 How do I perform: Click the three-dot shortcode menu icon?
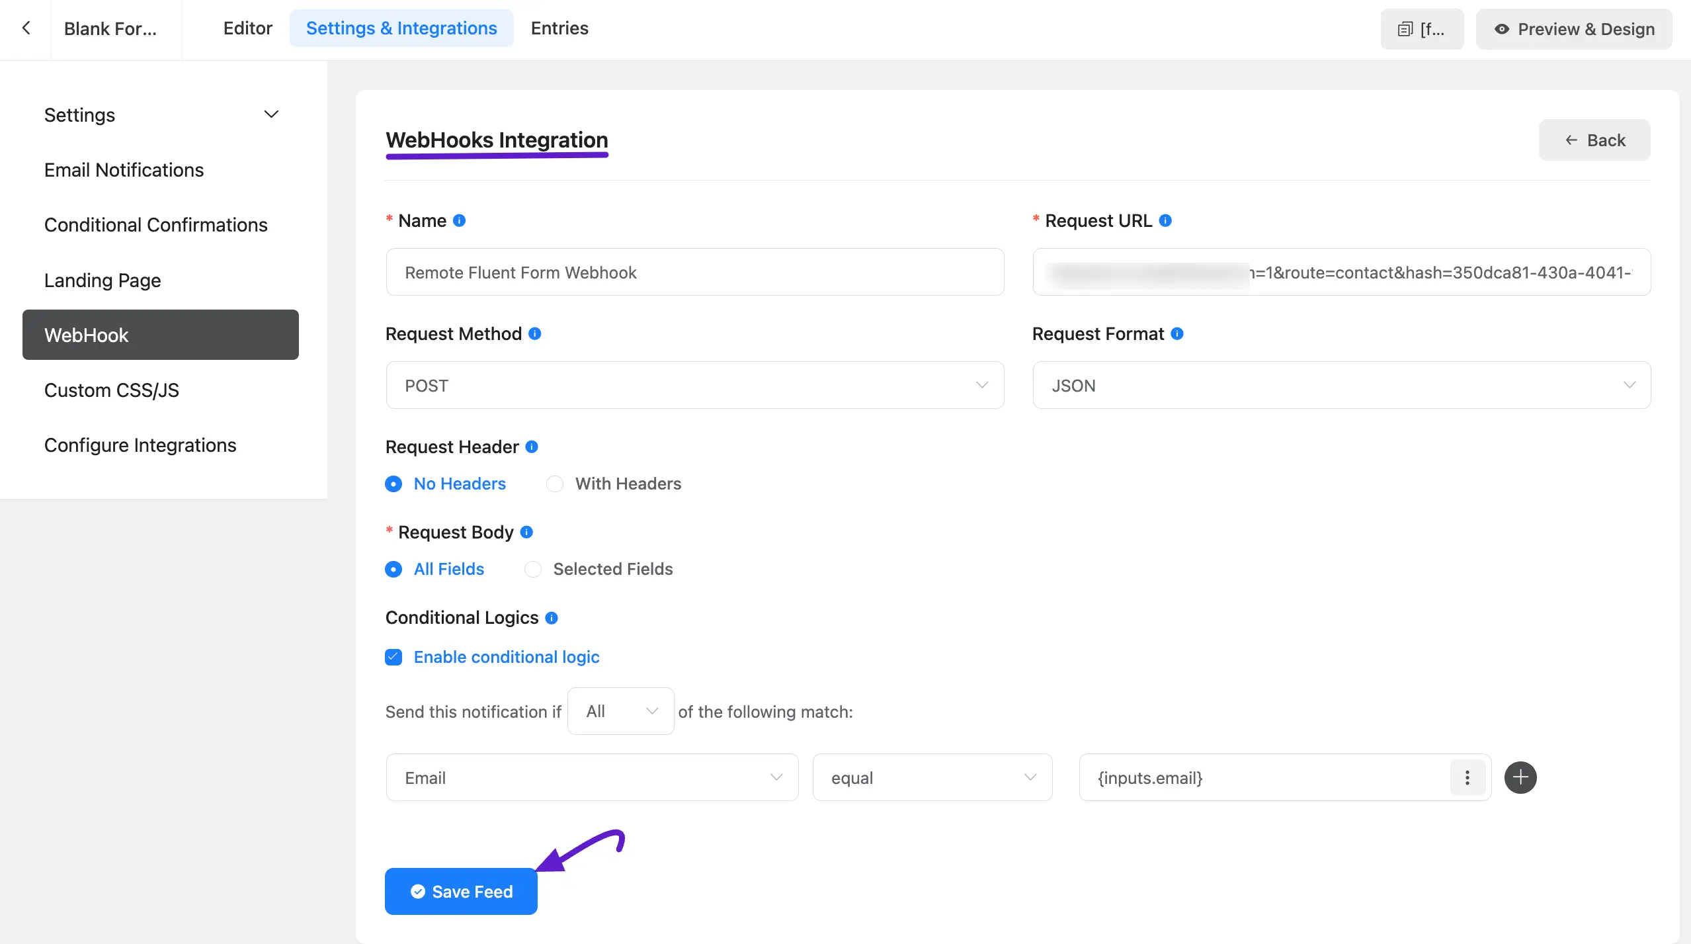[x=1467, y=777]
